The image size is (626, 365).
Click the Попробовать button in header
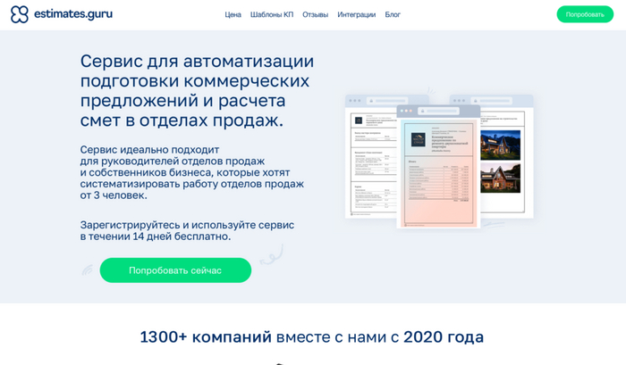pos(585,14)
